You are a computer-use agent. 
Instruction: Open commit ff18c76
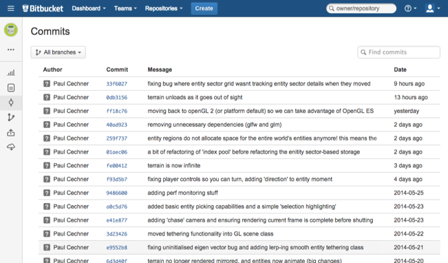pos(117,112)
